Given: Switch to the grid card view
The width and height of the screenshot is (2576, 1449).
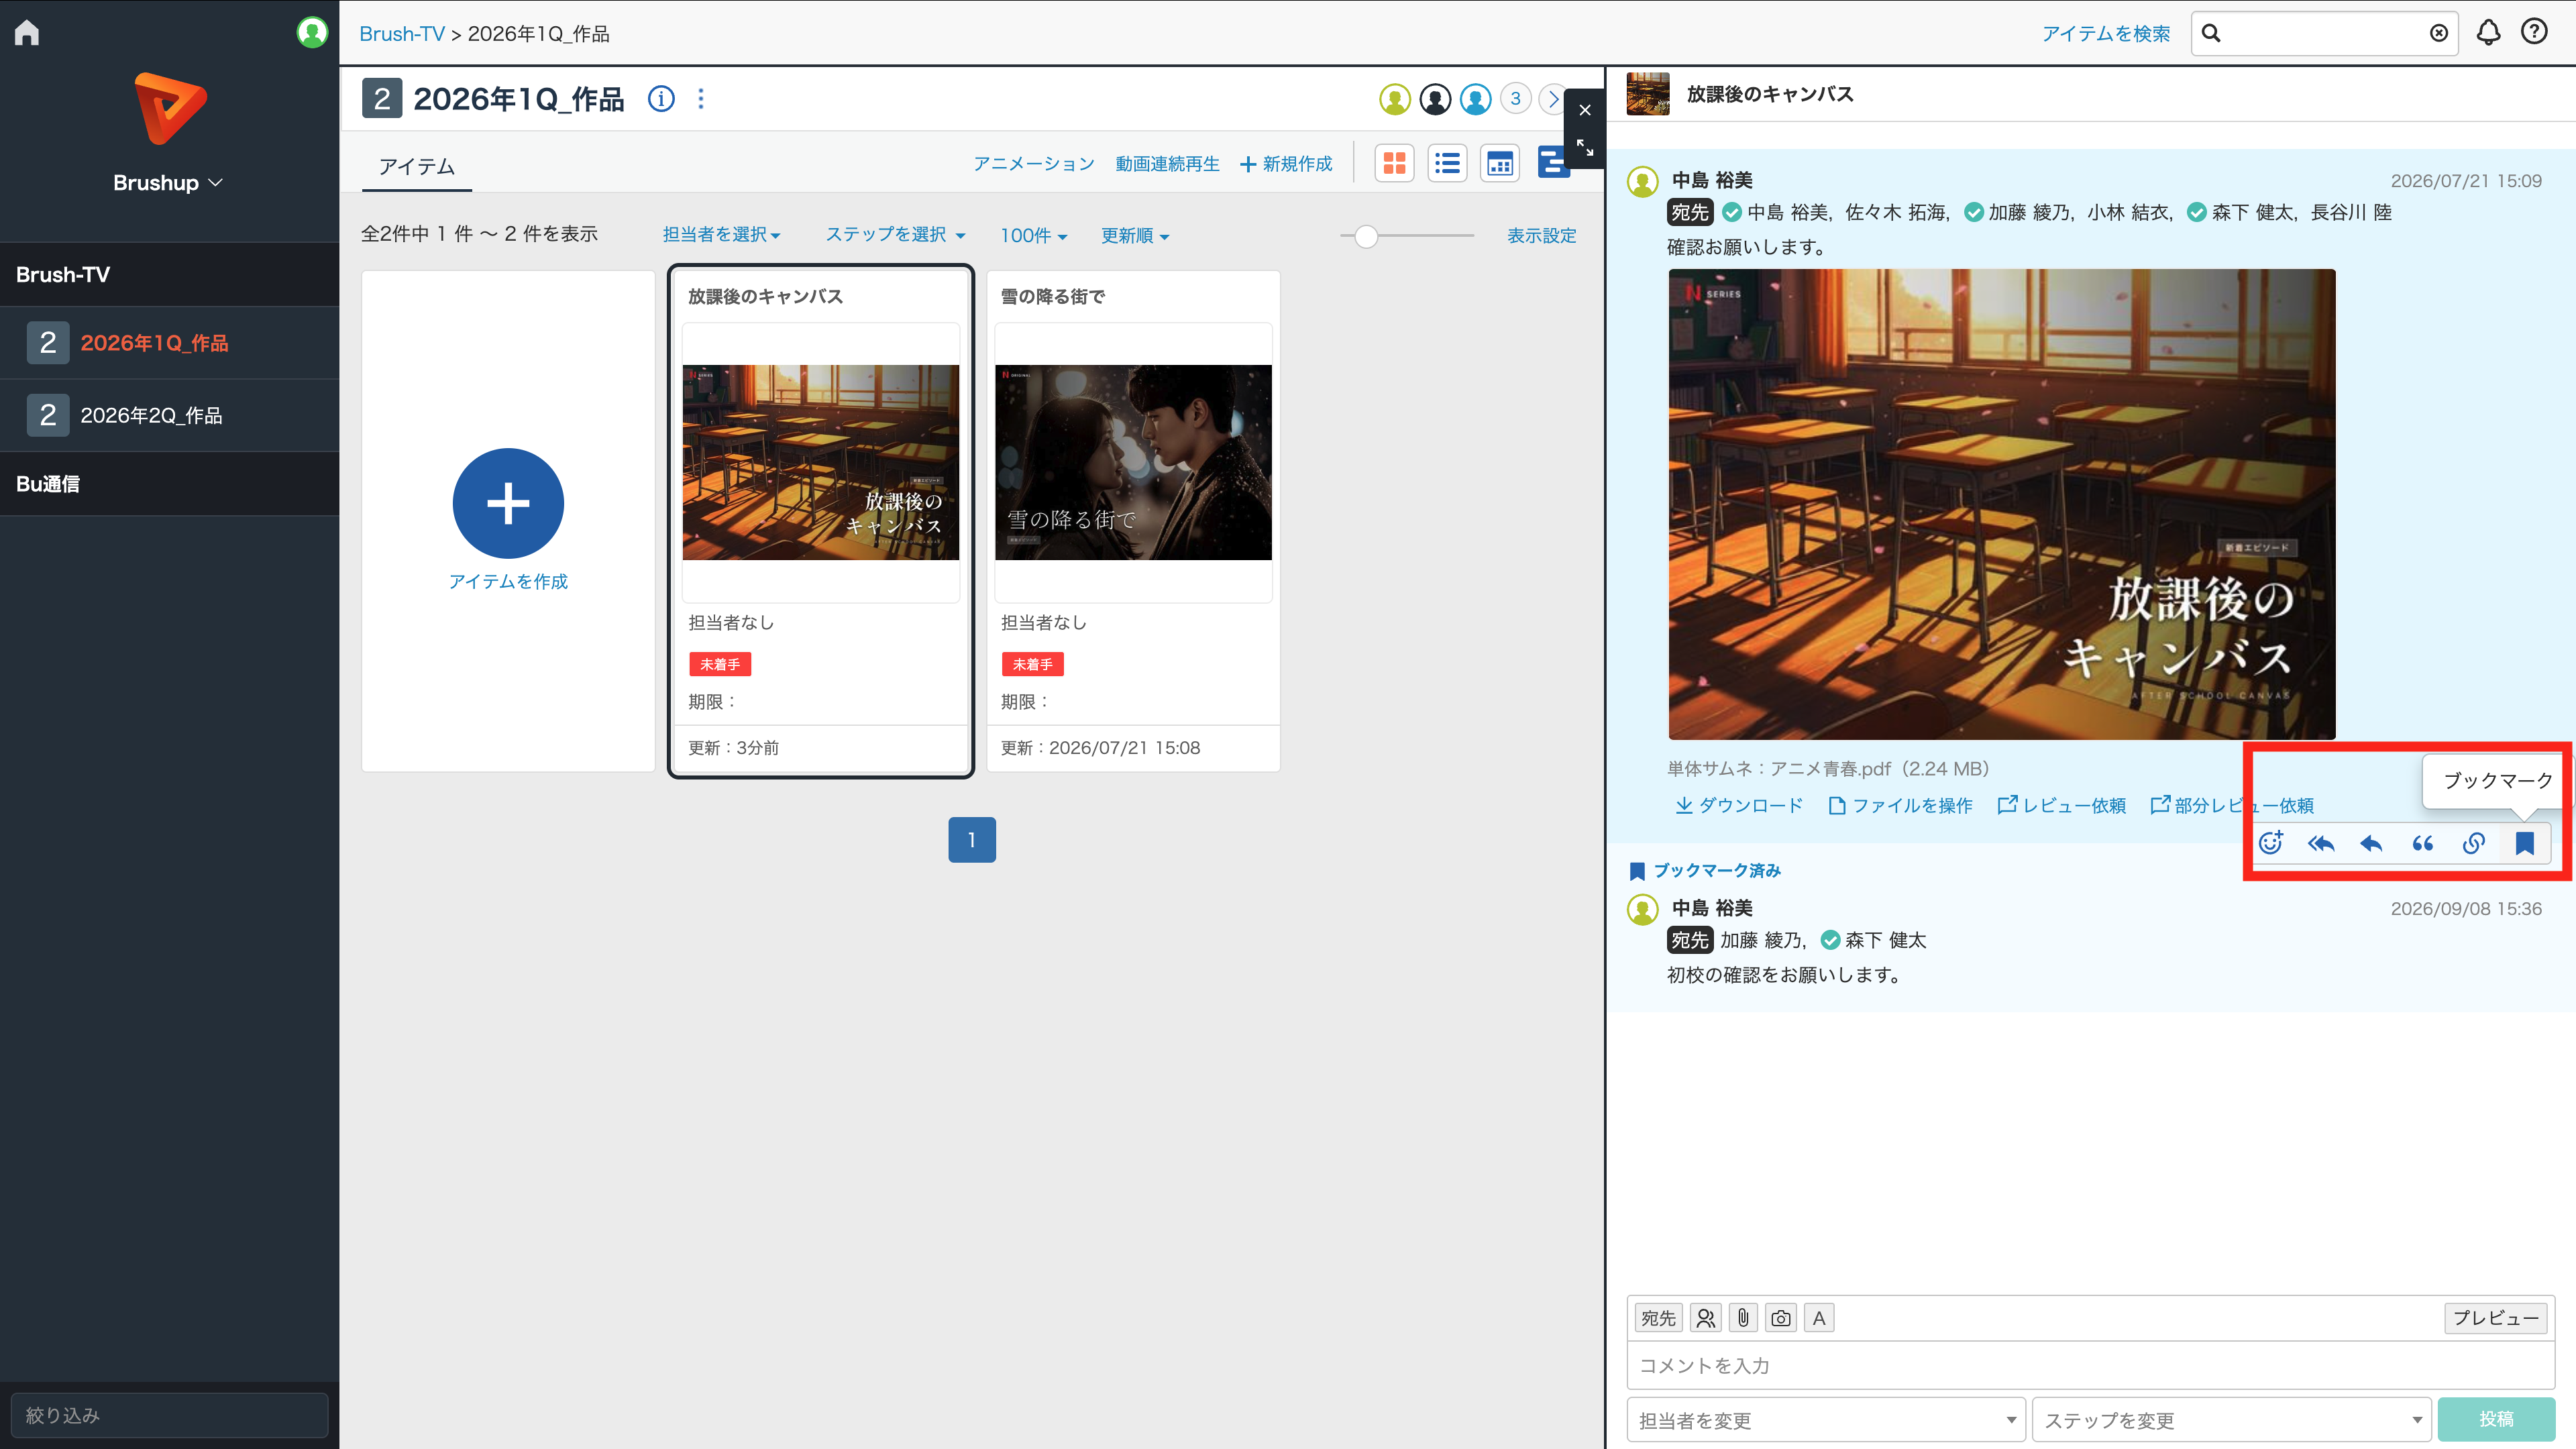Looking at the screenshot, I should (1394, 163).
